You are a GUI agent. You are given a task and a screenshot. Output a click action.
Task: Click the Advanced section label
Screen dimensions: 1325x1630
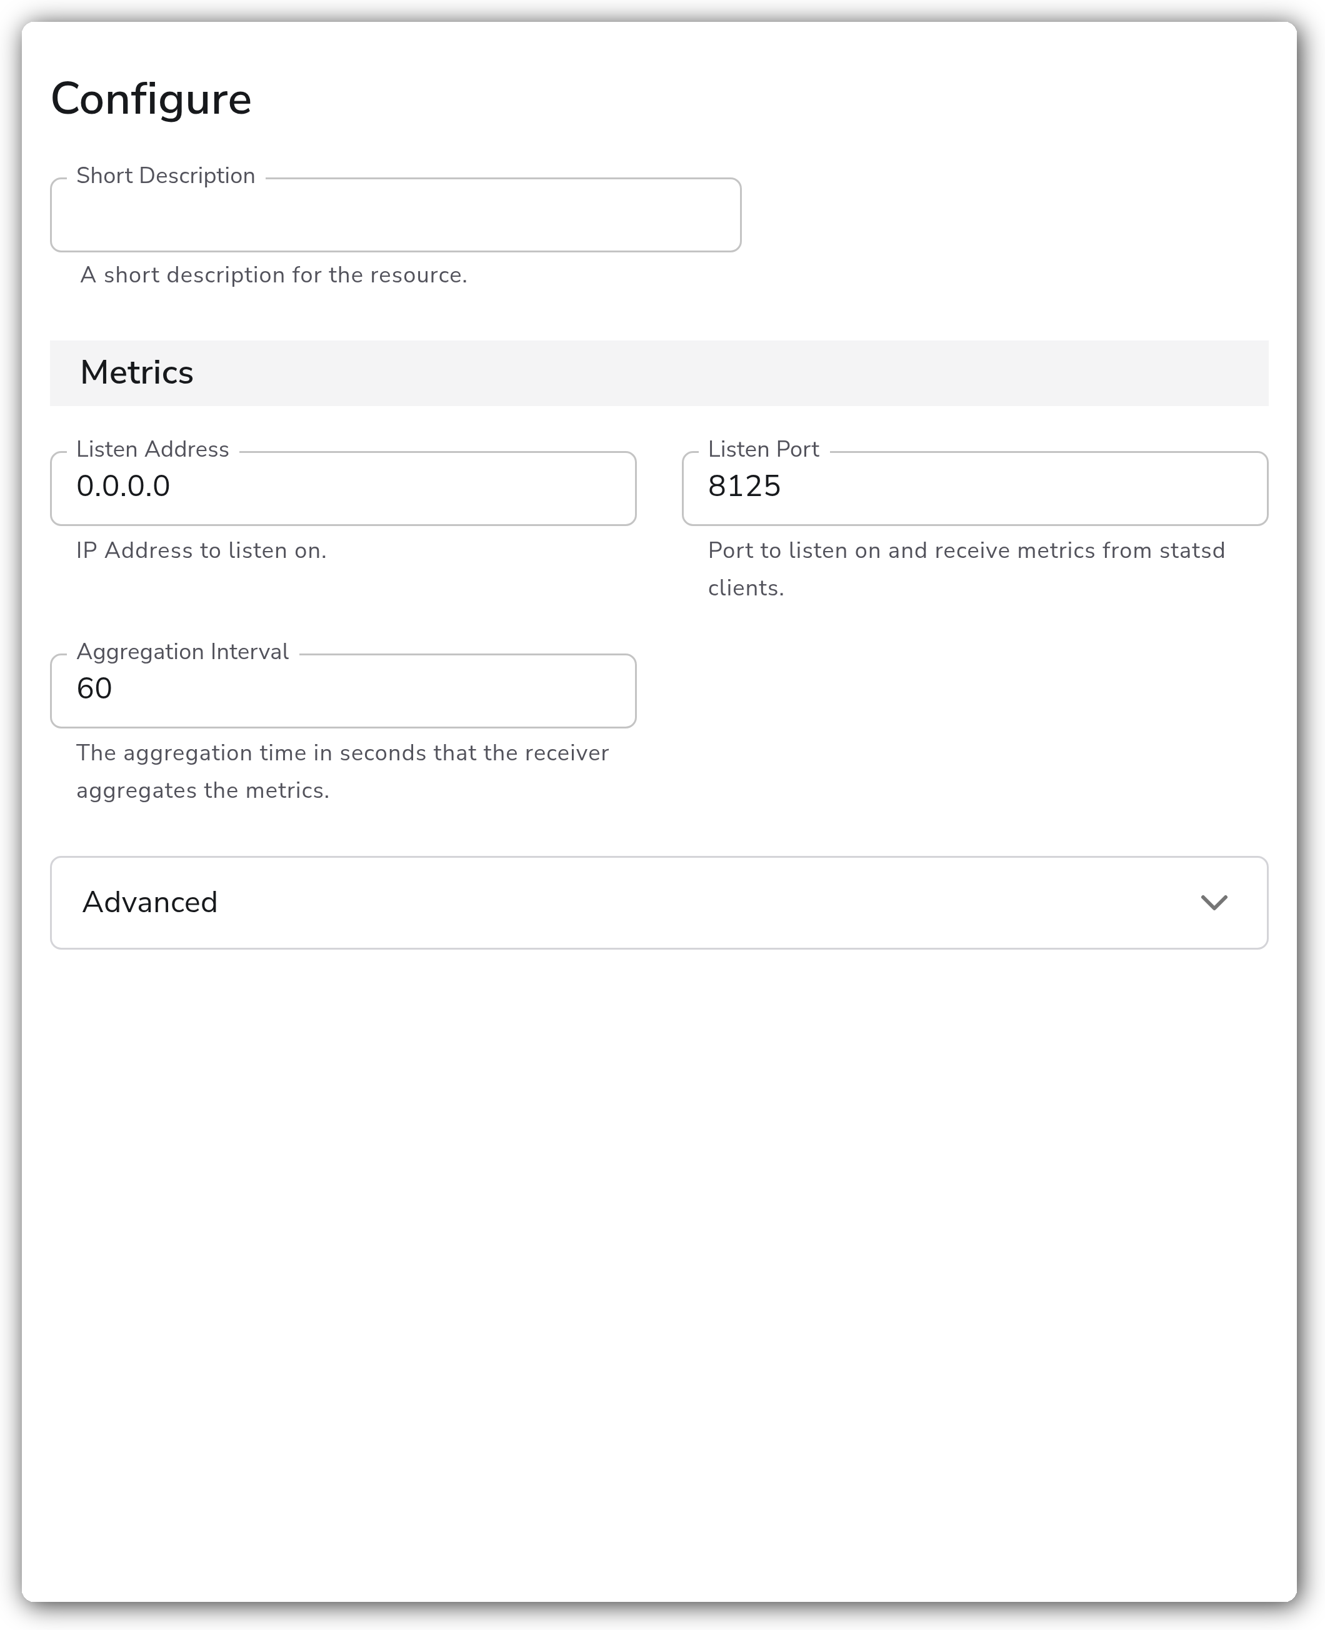tap(149, 902)
